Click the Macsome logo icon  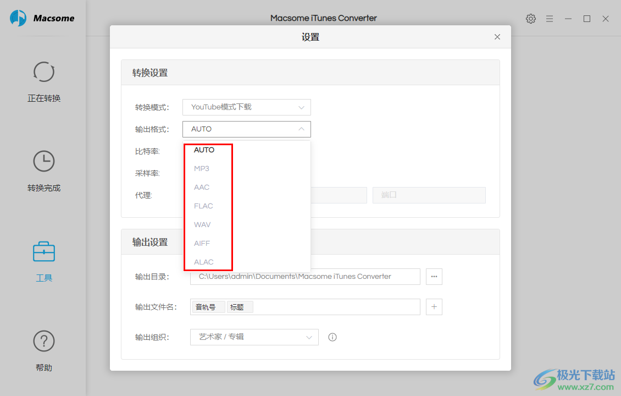point(18,18)
